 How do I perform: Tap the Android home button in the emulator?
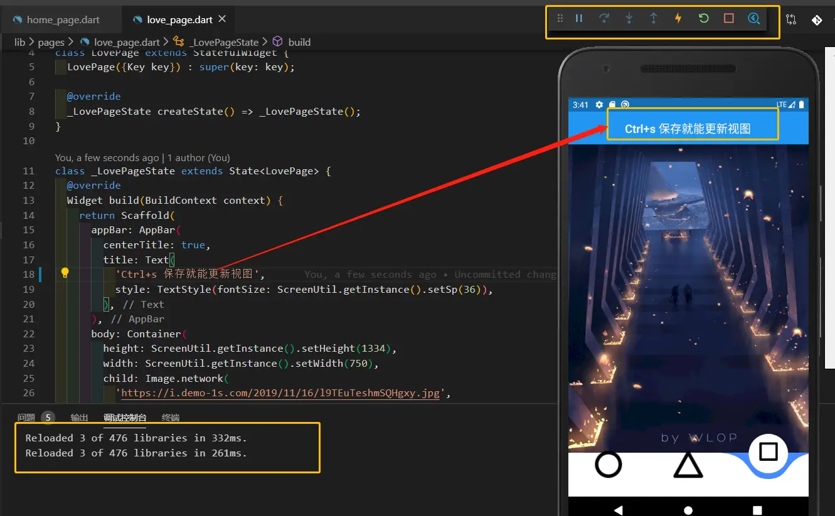tap(688, 510)
